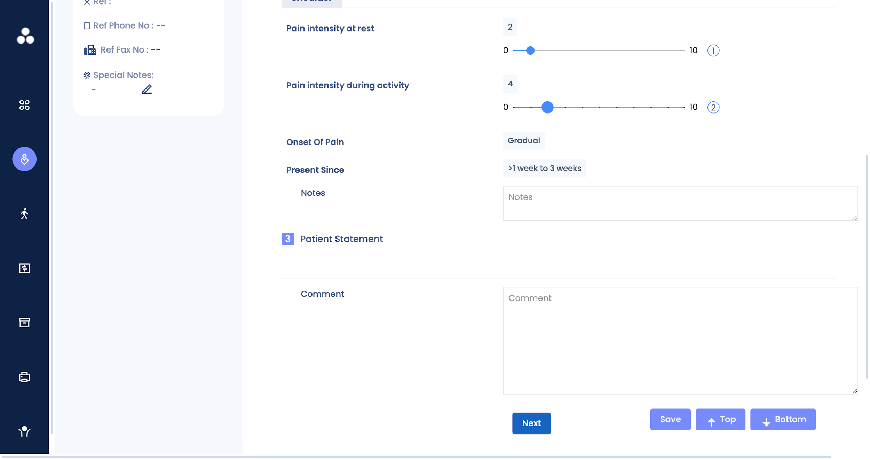Select the patient heart icon in sidebar
The height and width of the screenshot is (460, 870).
24,159
